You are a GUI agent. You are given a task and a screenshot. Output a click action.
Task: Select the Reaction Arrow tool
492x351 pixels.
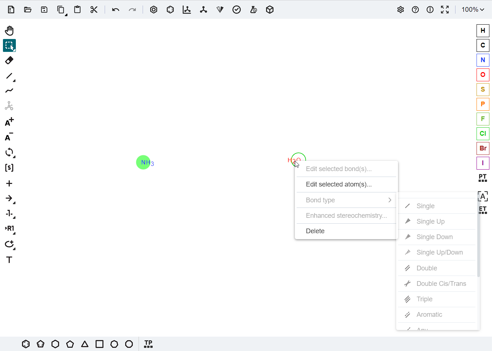click(9, 198)
